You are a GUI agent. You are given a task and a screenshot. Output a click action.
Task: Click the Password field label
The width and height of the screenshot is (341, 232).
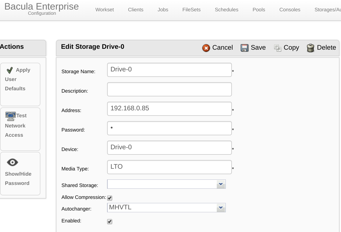(73, 130)
